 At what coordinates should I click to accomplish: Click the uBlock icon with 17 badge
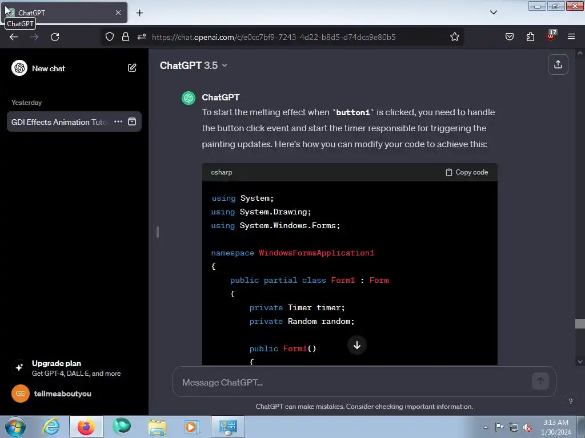pyautogui.click(x=551, y=36)
